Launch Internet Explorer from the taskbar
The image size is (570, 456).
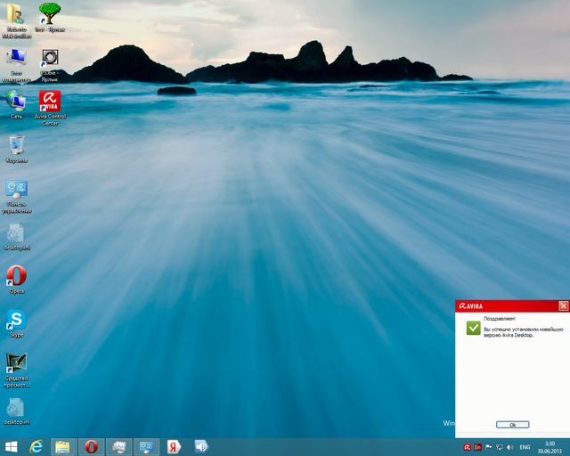click(x=37, y=447)
